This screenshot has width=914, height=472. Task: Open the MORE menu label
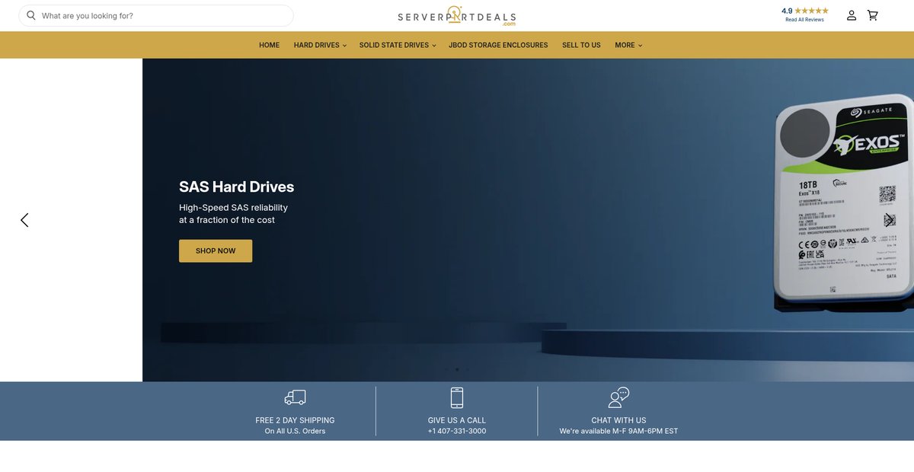pyautogui.click(x=625, y=45)
